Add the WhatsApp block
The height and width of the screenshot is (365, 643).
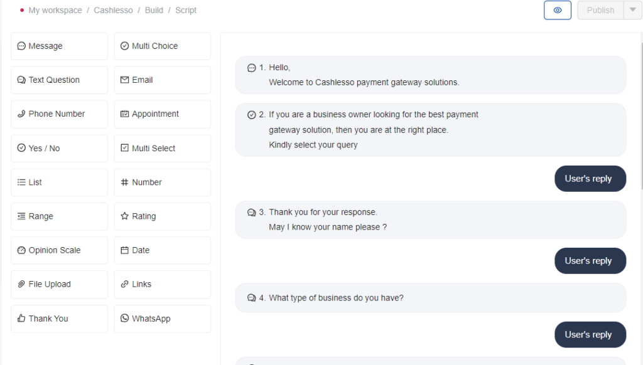click(x=163, y=319)
